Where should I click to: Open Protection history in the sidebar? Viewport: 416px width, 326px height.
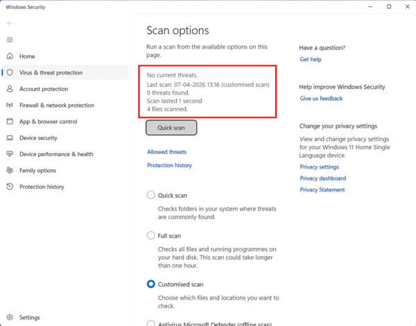[42, 187]
